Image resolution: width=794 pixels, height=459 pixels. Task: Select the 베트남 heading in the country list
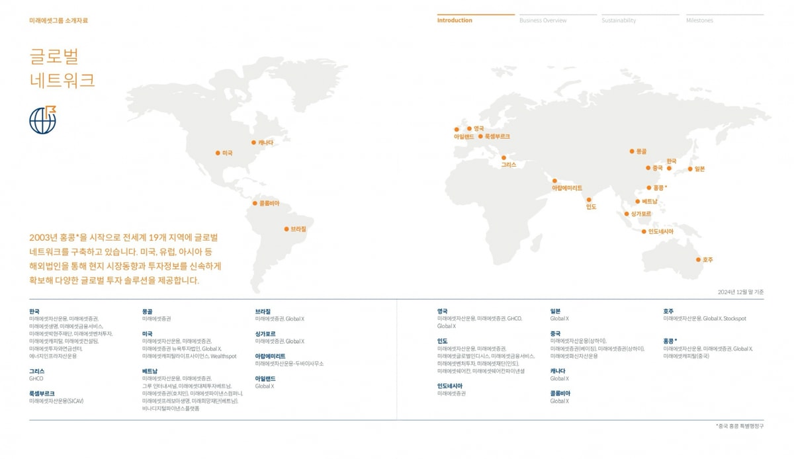coord(150,371)
